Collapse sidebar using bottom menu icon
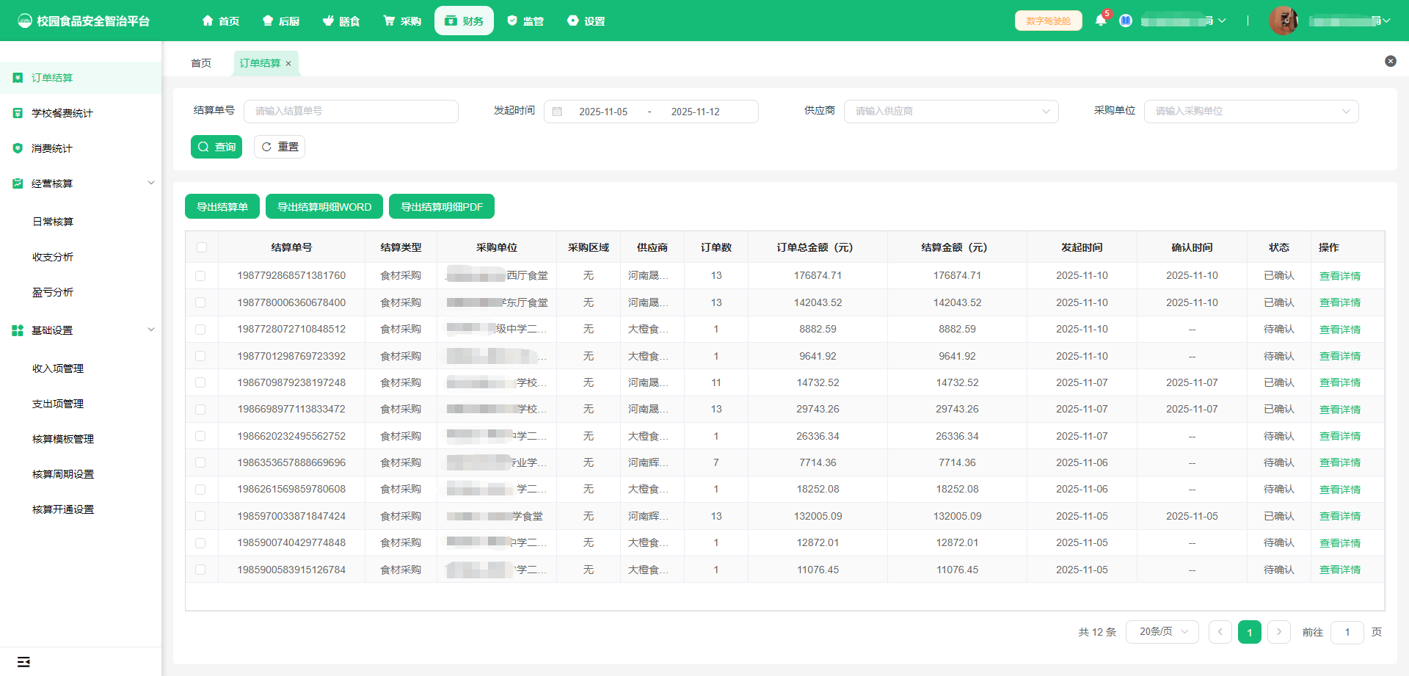This screenshot has width=1409, height=676. click(23, 662)
